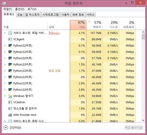Open the 보기(V) menu

32,9
